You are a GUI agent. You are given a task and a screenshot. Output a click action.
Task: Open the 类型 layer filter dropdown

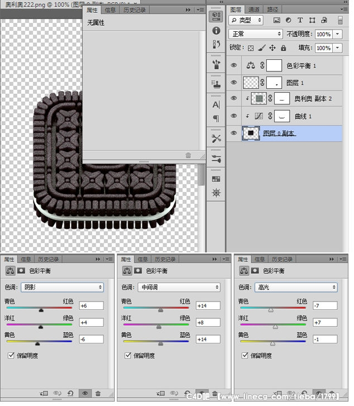coord(246,20)
